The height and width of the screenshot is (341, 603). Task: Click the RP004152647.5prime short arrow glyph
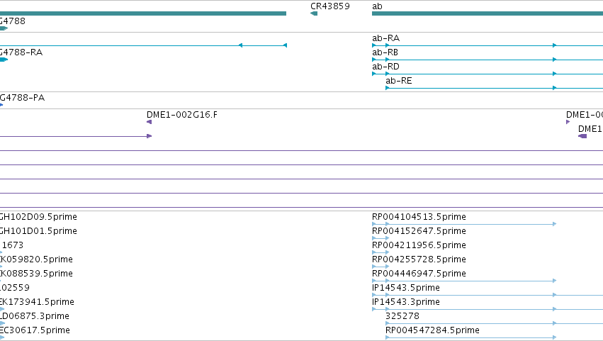click(381, 238)
